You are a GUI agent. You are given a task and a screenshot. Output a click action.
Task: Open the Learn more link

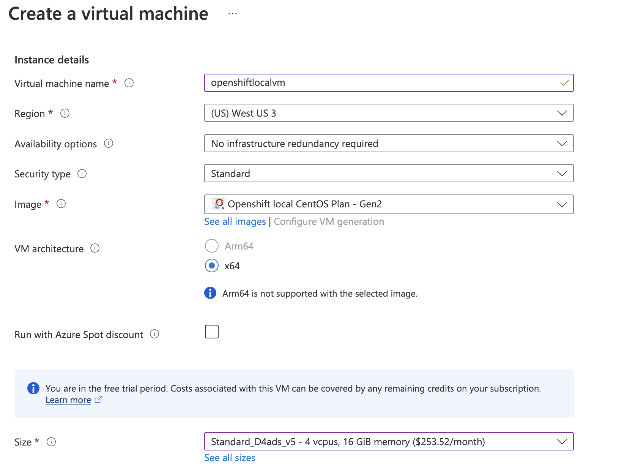(x=68, y=400)
